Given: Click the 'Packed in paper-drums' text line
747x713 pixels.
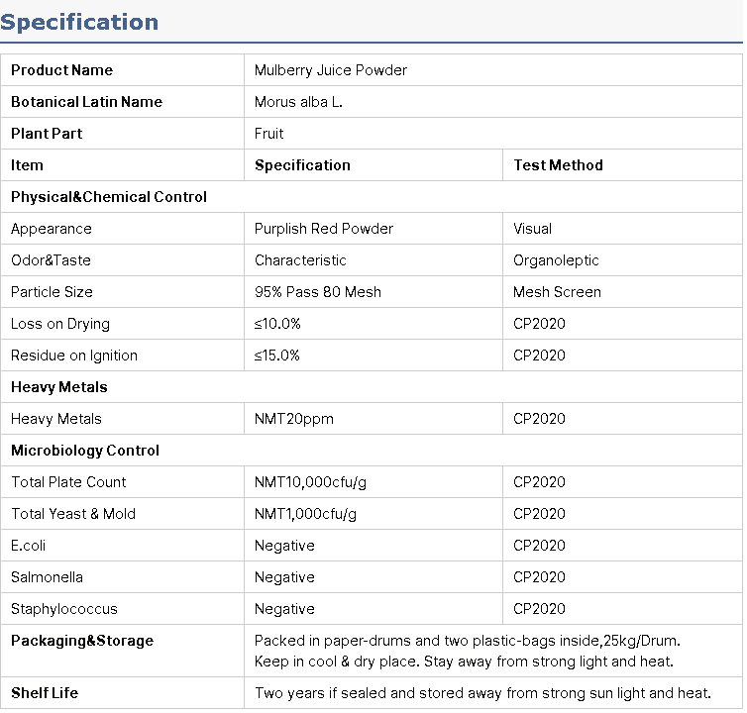Looking at the screenshot, I should pos(468,641).
